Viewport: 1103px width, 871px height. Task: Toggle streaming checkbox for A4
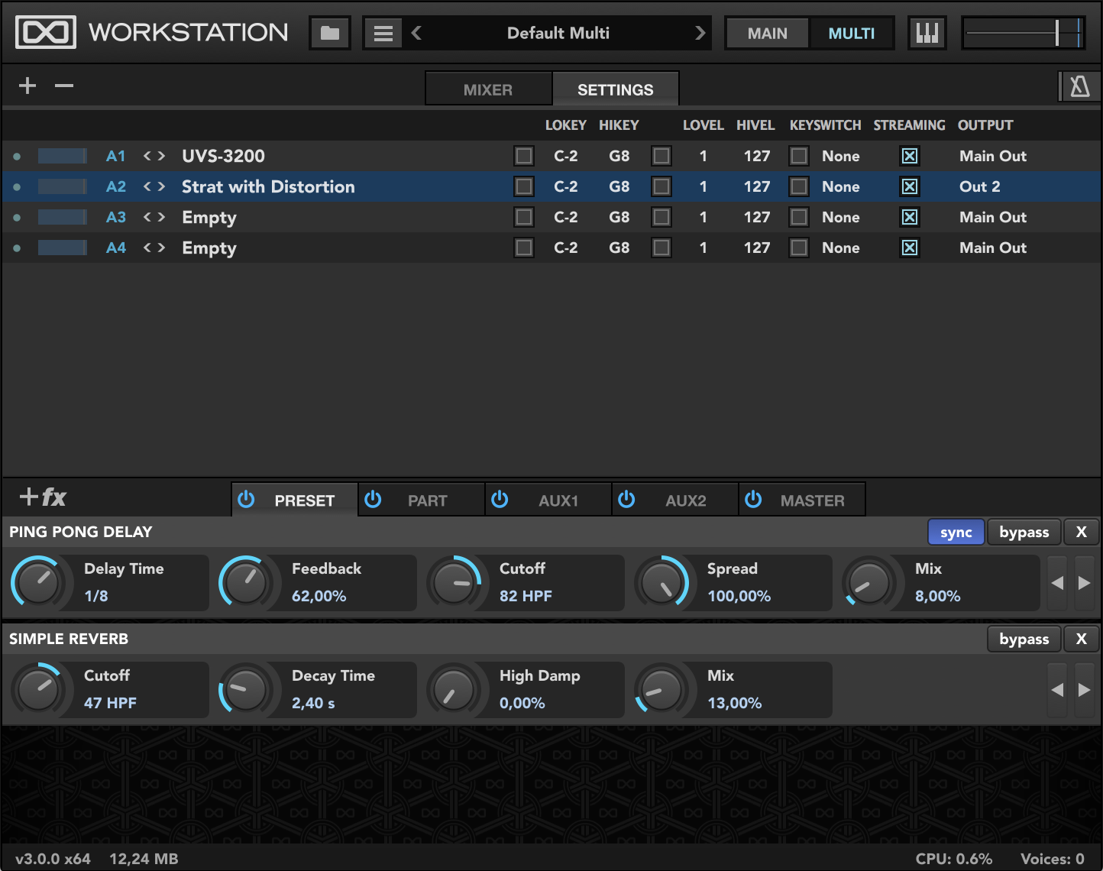click(x=910, y=248)
